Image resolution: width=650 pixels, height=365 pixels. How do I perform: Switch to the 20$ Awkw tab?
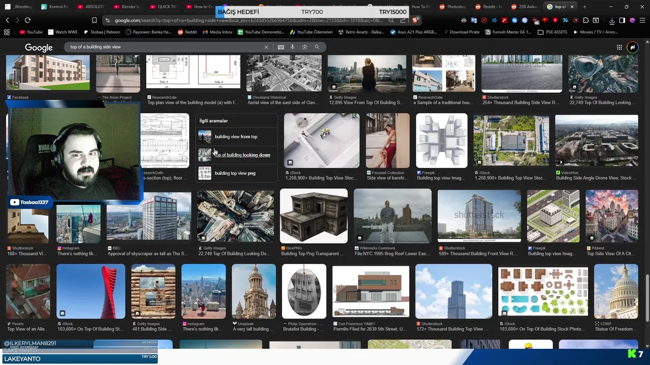[x=525, y=7]
